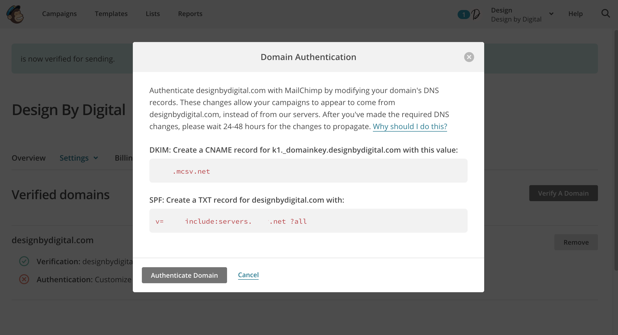Remove the designbydigital.com domain
The height and width of the screenshot is (335, 618).
pyautogui.click(x=576, y=242)
